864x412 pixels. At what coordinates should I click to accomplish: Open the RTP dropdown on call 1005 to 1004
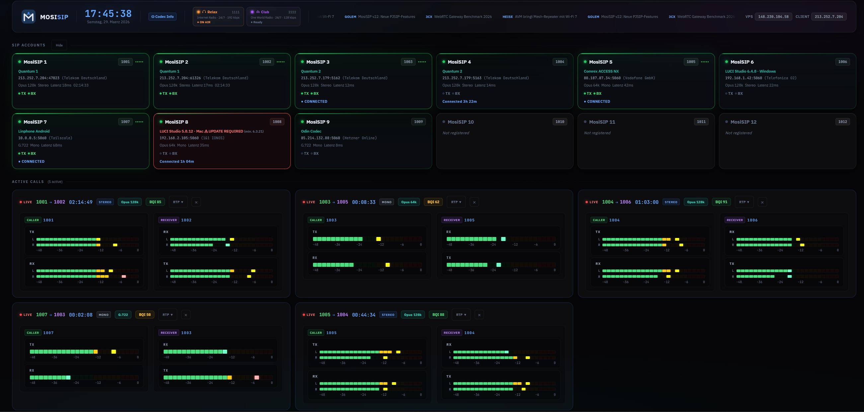461,315
